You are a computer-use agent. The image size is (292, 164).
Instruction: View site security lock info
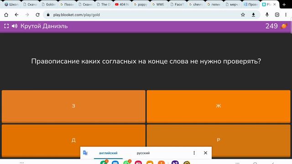48,15
